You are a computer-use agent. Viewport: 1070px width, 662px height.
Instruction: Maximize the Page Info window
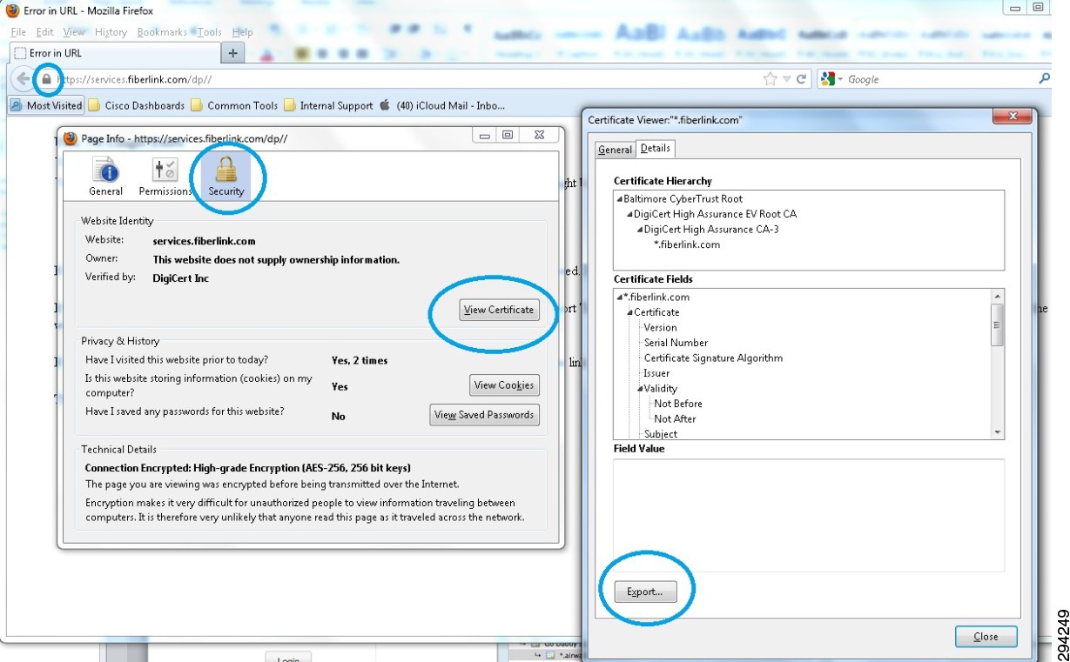(x=508, y=135)
